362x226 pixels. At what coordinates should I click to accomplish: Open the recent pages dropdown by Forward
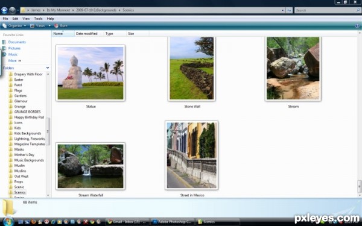tap(17, 10)
